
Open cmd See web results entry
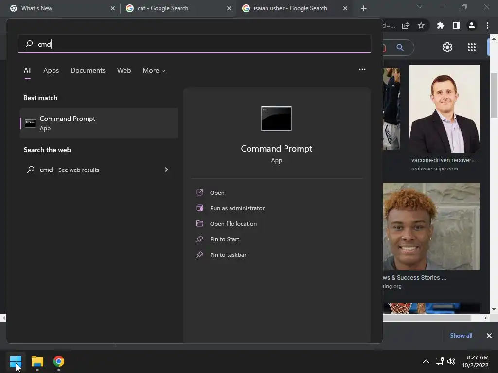[x=99, y=170]
